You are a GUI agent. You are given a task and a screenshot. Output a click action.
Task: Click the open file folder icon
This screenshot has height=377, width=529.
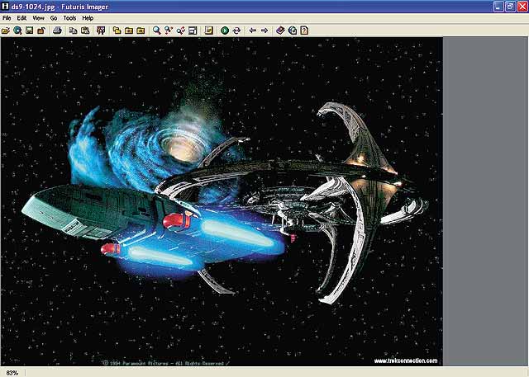(6, 31)
